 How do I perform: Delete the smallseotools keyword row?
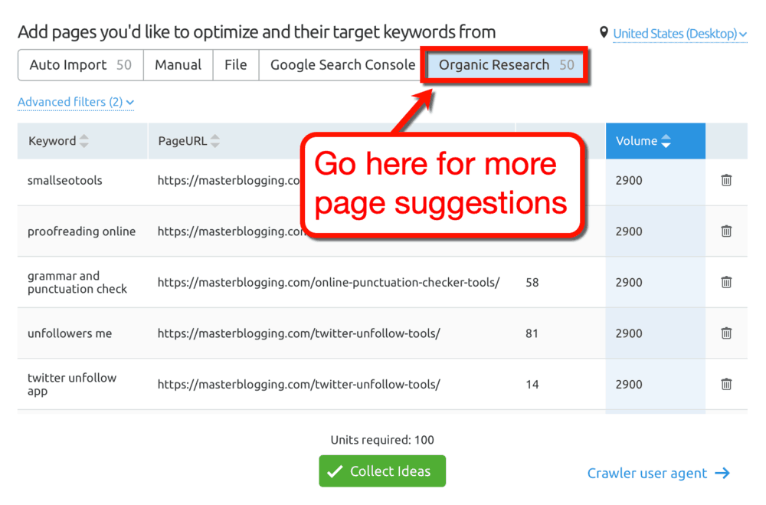coord(726,180)
